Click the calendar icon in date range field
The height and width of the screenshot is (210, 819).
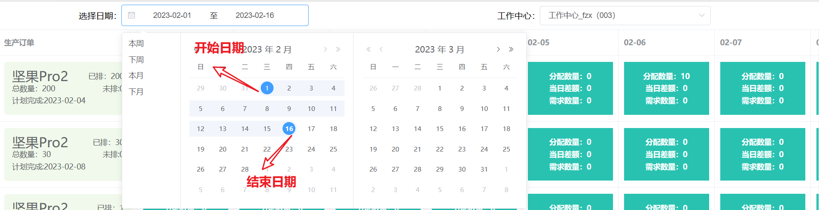point(132,15)
